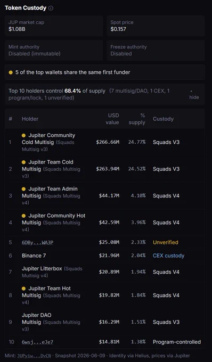
Task: Open wallet address 6wsj...eJe7
Action: pyautogui.click(x=37, y=342)
